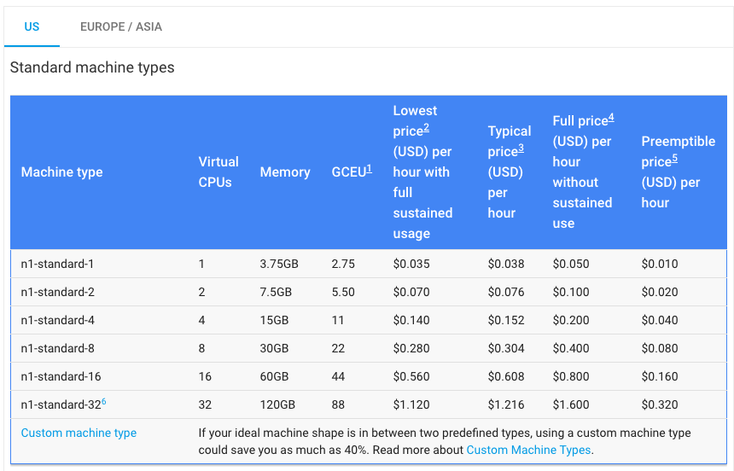
Task: Click footnote 4 on Full price header
Action: 611,118
